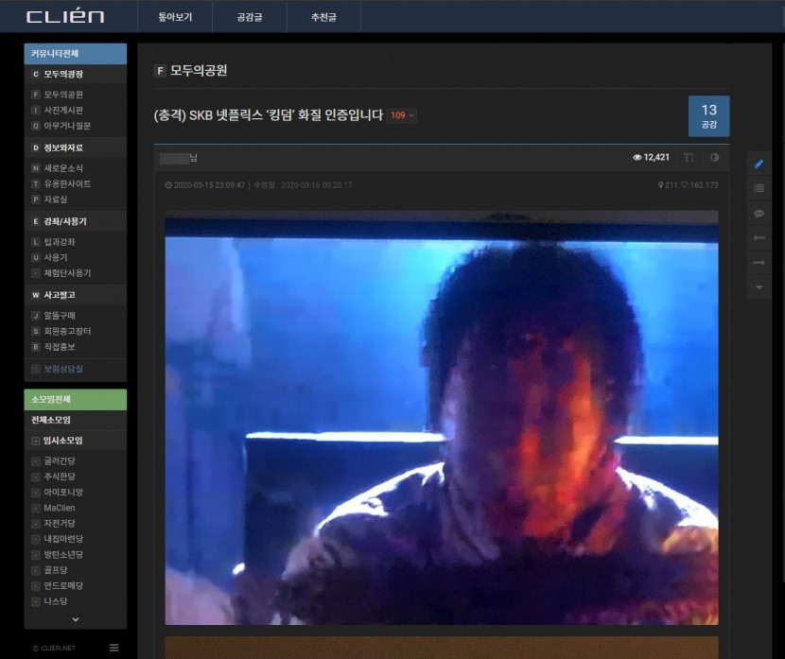The width and height of the screenshot is (785, 659).
Task: Go to next post with right arrow
Action: pos(759,262)
